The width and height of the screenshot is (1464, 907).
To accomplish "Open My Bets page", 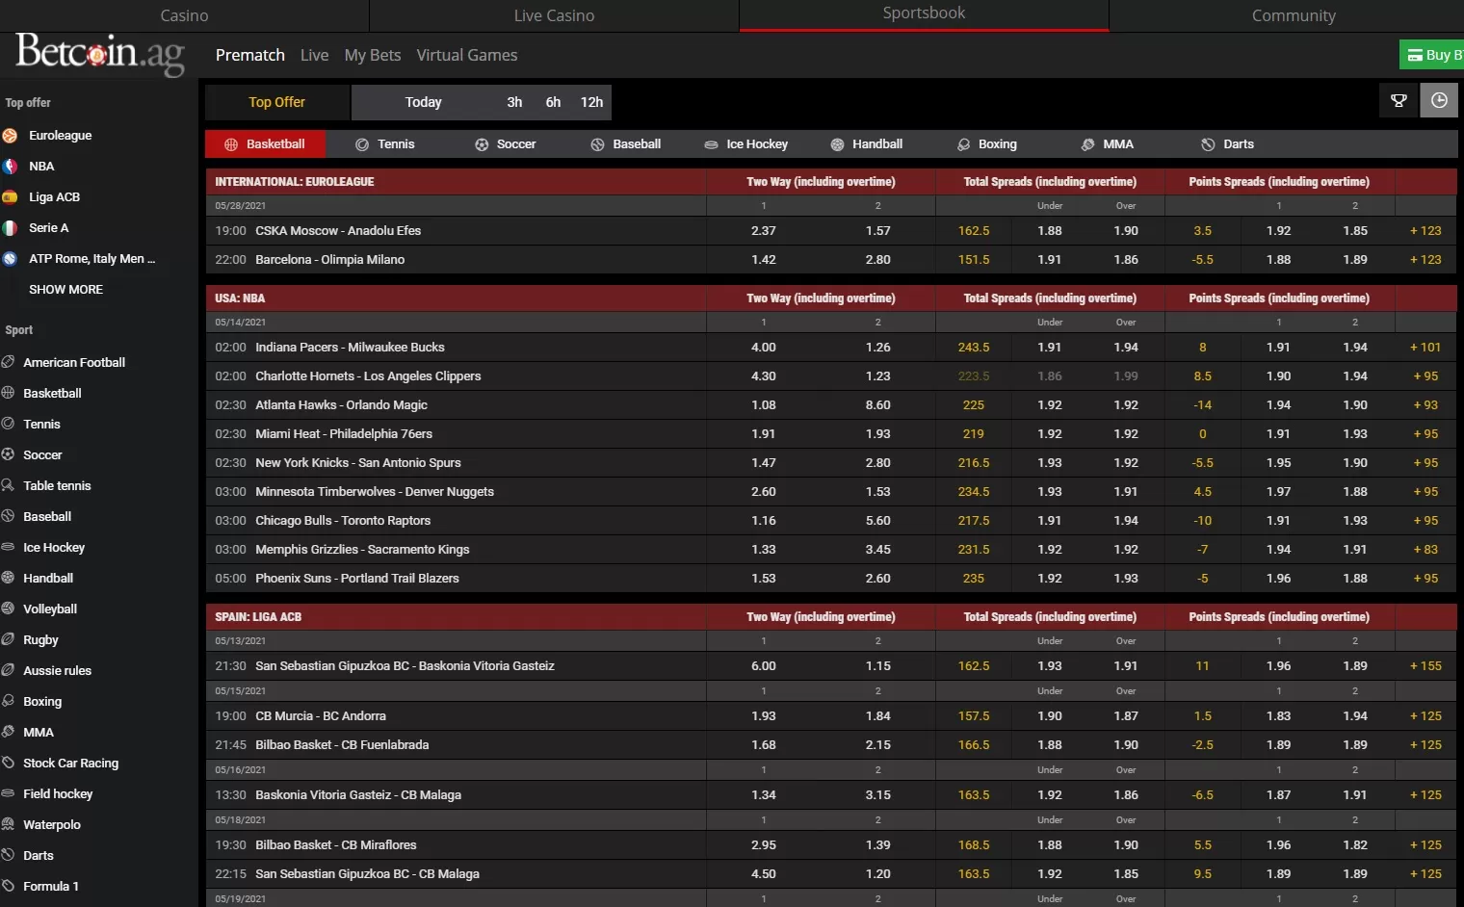I will coord(373,55).
